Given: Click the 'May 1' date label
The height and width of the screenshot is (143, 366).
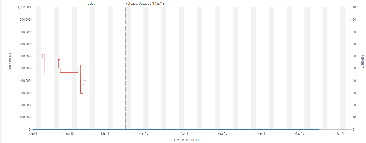Looking at the screenshot, I should click(x=261, y=133).
